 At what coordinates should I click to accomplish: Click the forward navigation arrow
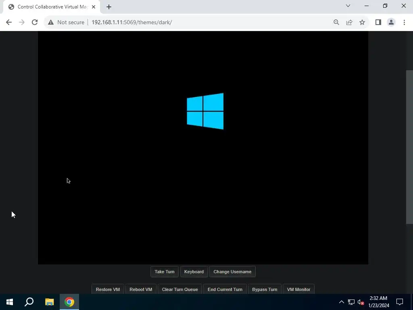tap(22, 23)
